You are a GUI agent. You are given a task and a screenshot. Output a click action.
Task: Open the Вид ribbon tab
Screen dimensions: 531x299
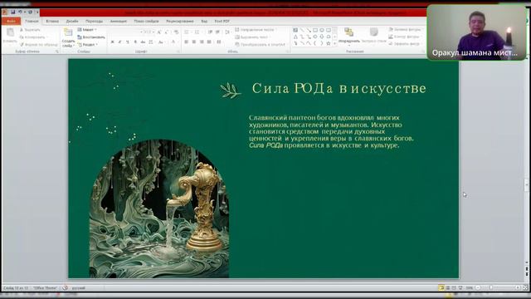pos(204,21)
